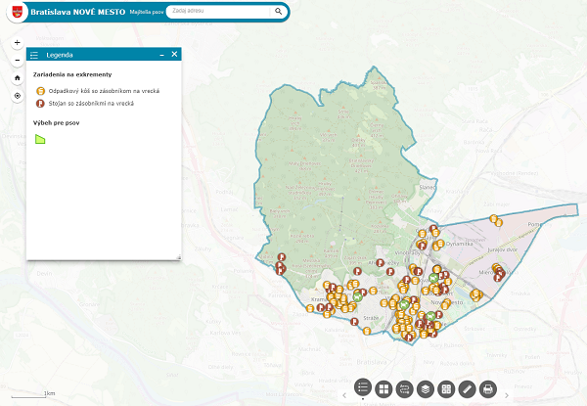The width and height of the screenshot is (587, 406).
Task: Click the zoom in plus button
Action: click(18, 43)
